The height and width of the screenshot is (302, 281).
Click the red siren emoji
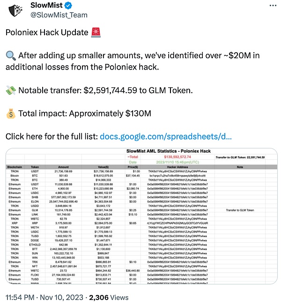(x=96, y=32)
